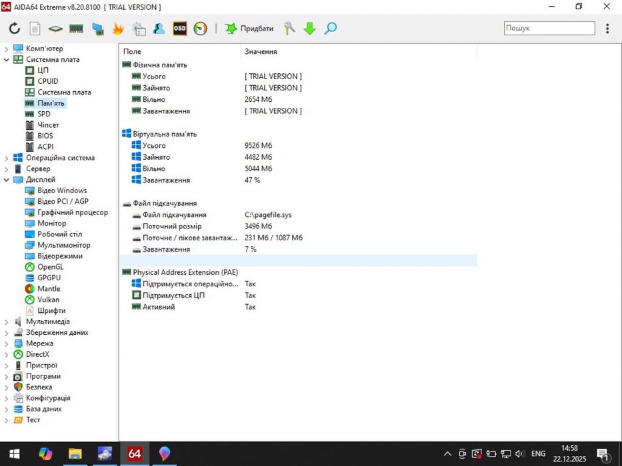Open Монітор in the tree
This screenshot has width=622, height=466.
click(51, 223)
